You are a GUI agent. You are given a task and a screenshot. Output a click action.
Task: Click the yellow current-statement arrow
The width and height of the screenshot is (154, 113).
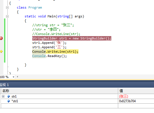(1, 51)
